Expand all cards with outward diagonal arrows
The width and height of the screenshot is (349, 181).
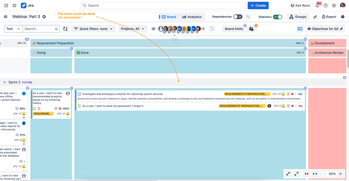tap(296, 174)
